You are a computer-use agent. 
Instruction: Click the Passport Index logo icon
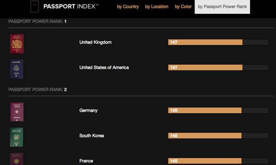(34, 7)
